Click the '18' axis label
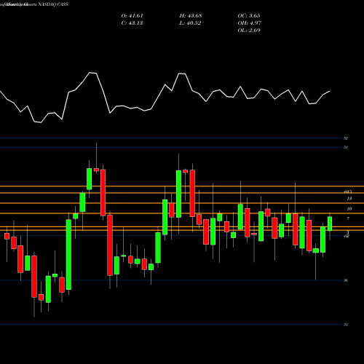This screenshot has height=364, width=364. click(349, 199)
